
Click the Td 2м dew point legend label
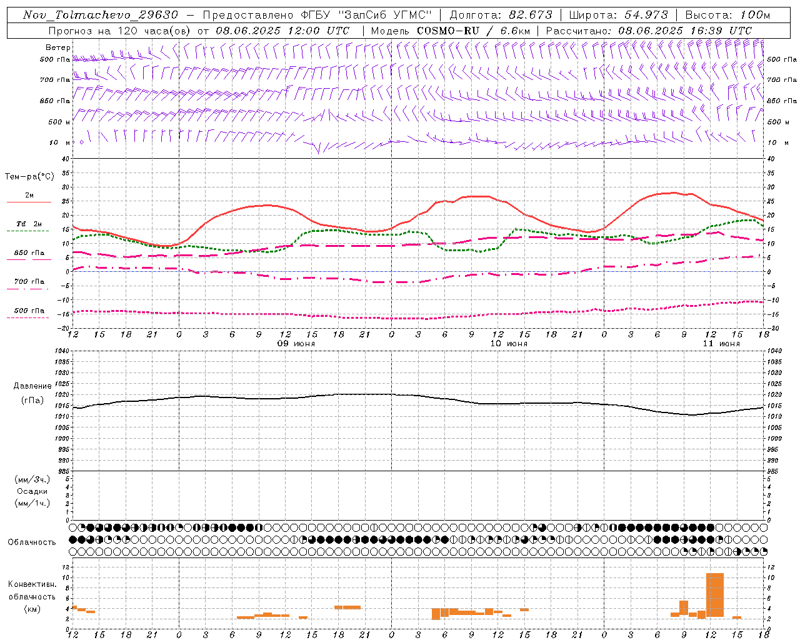click(x=29, y=224)
